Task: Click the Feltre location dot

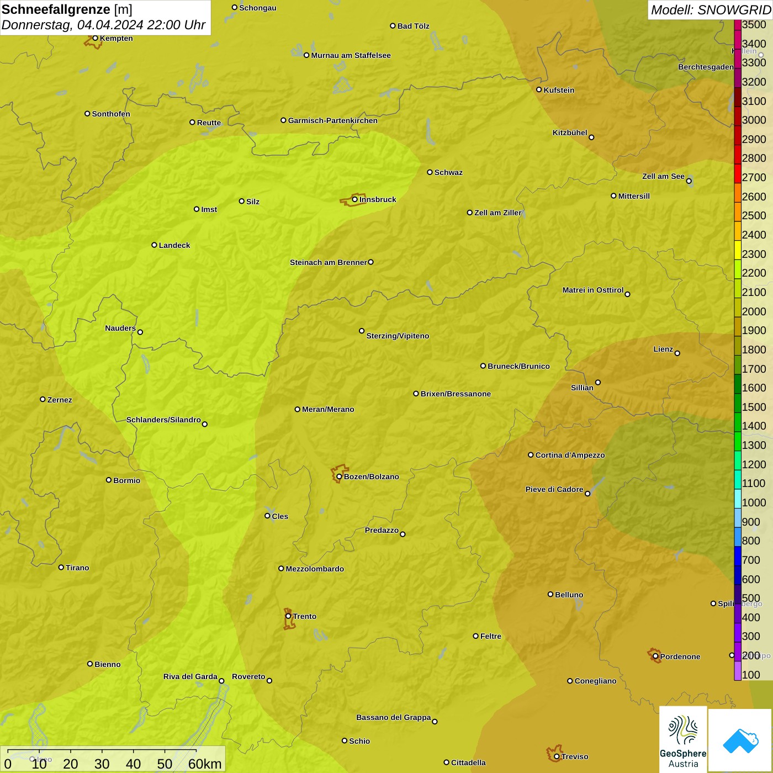Action: (475, 636)
